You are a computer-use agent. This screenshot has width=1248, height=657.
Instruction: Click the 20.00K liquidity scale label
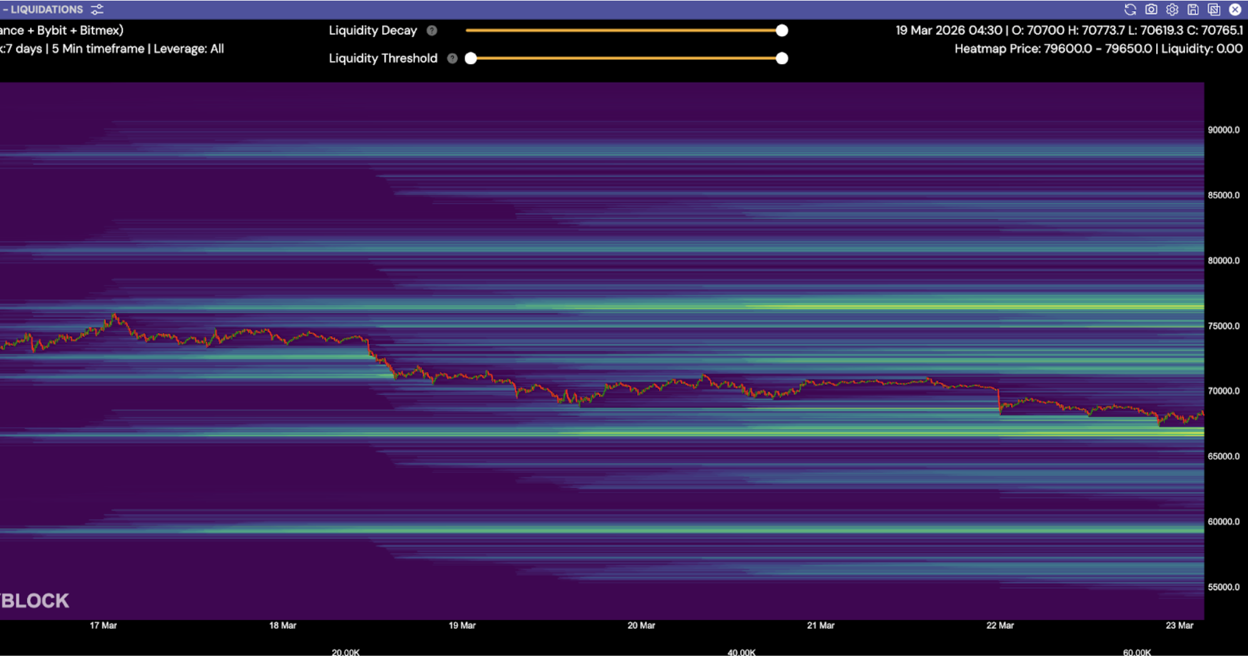(346, 652)
